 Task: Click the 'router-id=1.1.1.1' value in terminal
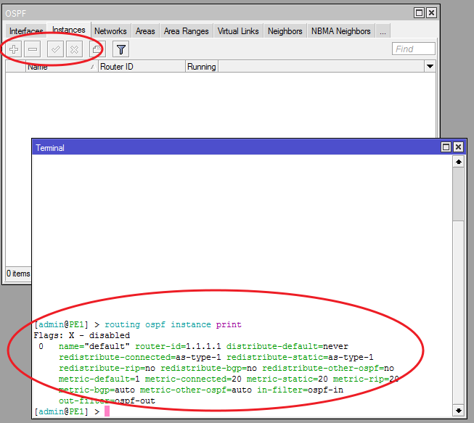click(178, 346)
